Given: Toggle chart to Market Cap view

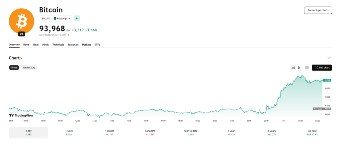Looking at the screenshot, I should point(29,68).
